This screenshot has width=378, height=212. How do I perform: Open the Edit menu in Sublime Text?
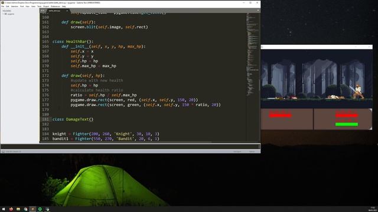(x=8, y=6)
